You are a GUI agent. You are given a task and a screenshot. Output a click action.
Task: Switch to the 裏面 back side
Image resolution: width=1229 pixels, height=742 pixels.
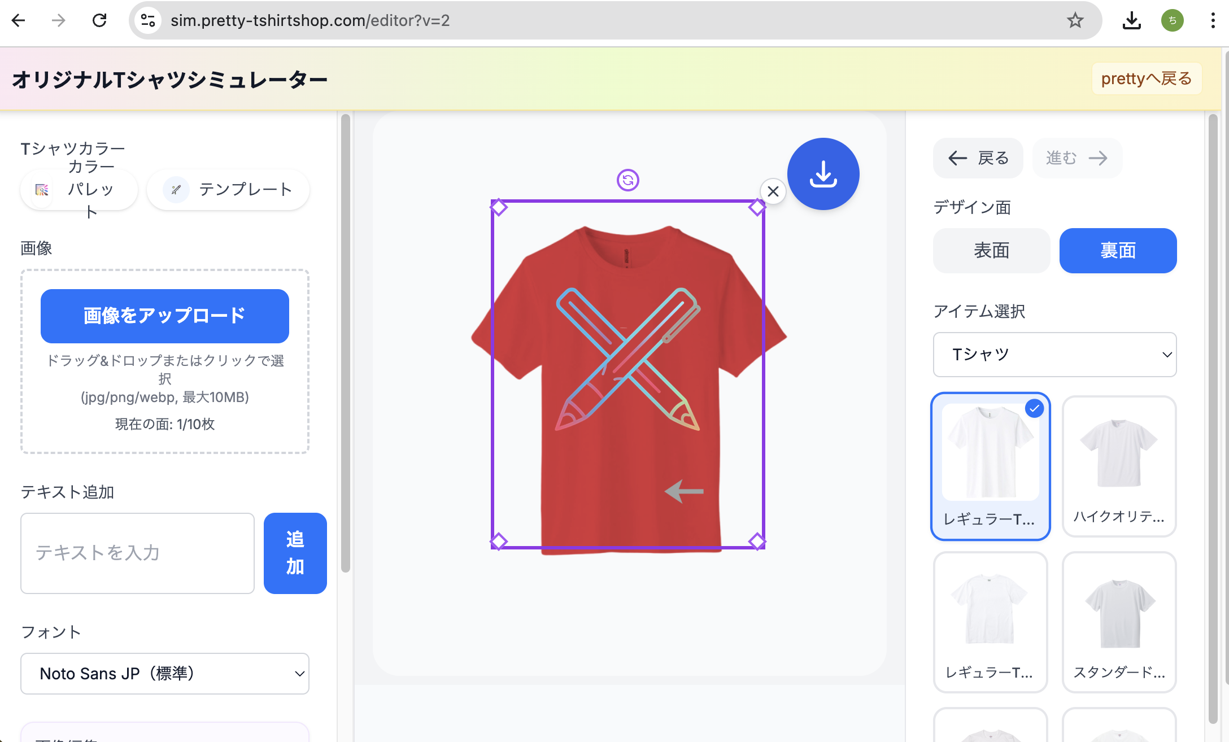pos(1118,251)
